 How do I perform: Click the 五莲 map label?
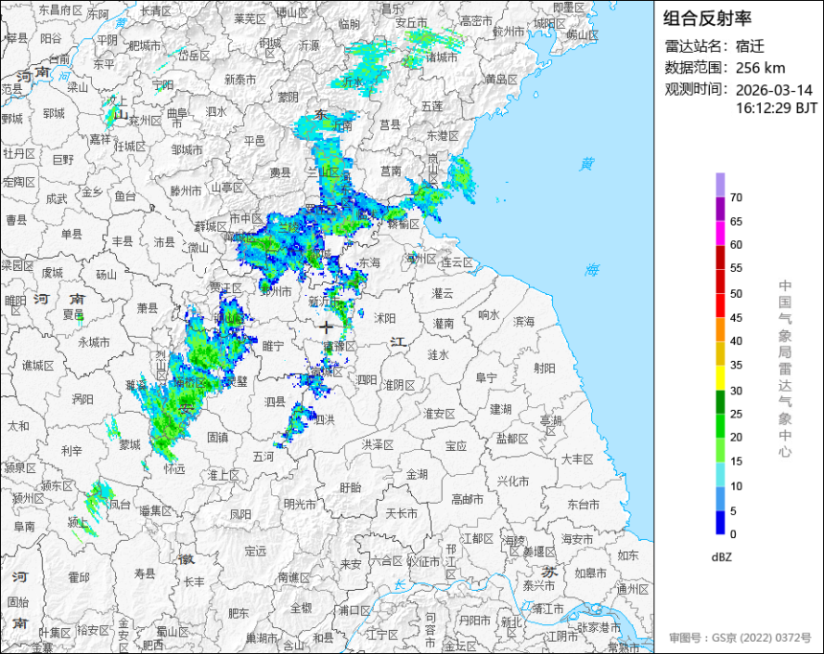point(432,106)
